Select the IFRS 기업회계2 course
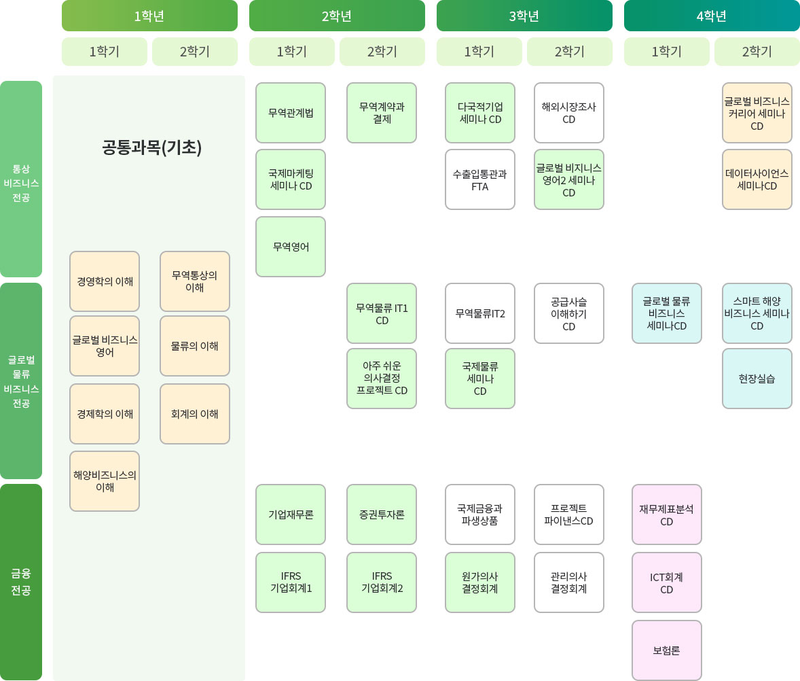 tap(382, 582)
